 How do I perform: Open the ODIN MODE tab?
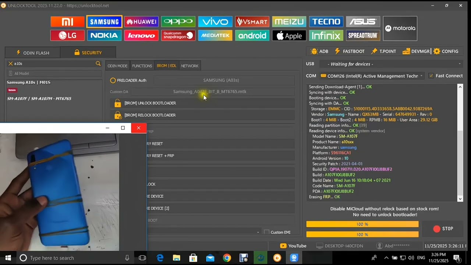pos(117,66)
